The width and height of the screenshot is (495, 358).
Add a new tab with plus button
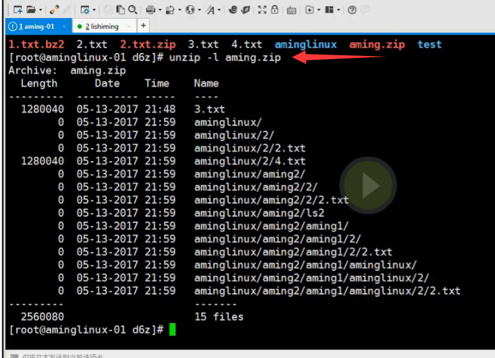coord(143,25)
